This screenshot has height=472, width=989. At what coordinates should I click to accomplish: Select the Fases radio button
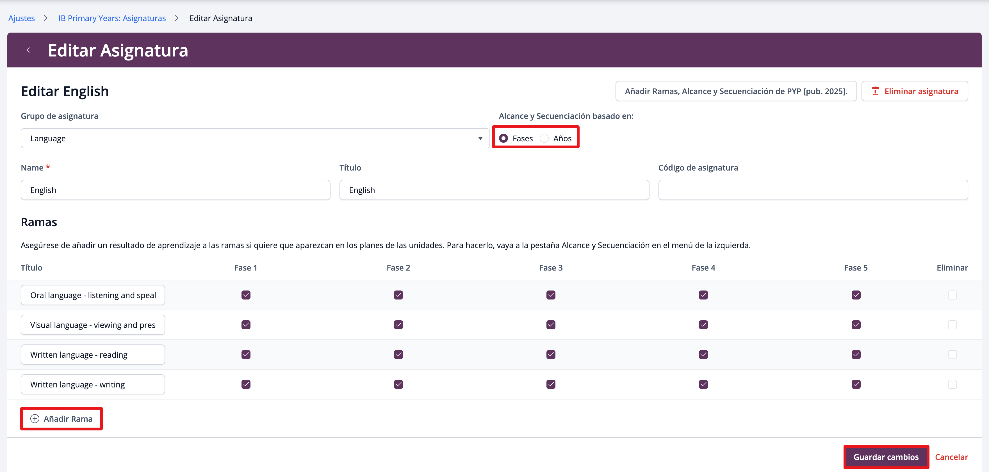[x=503, y=138]
